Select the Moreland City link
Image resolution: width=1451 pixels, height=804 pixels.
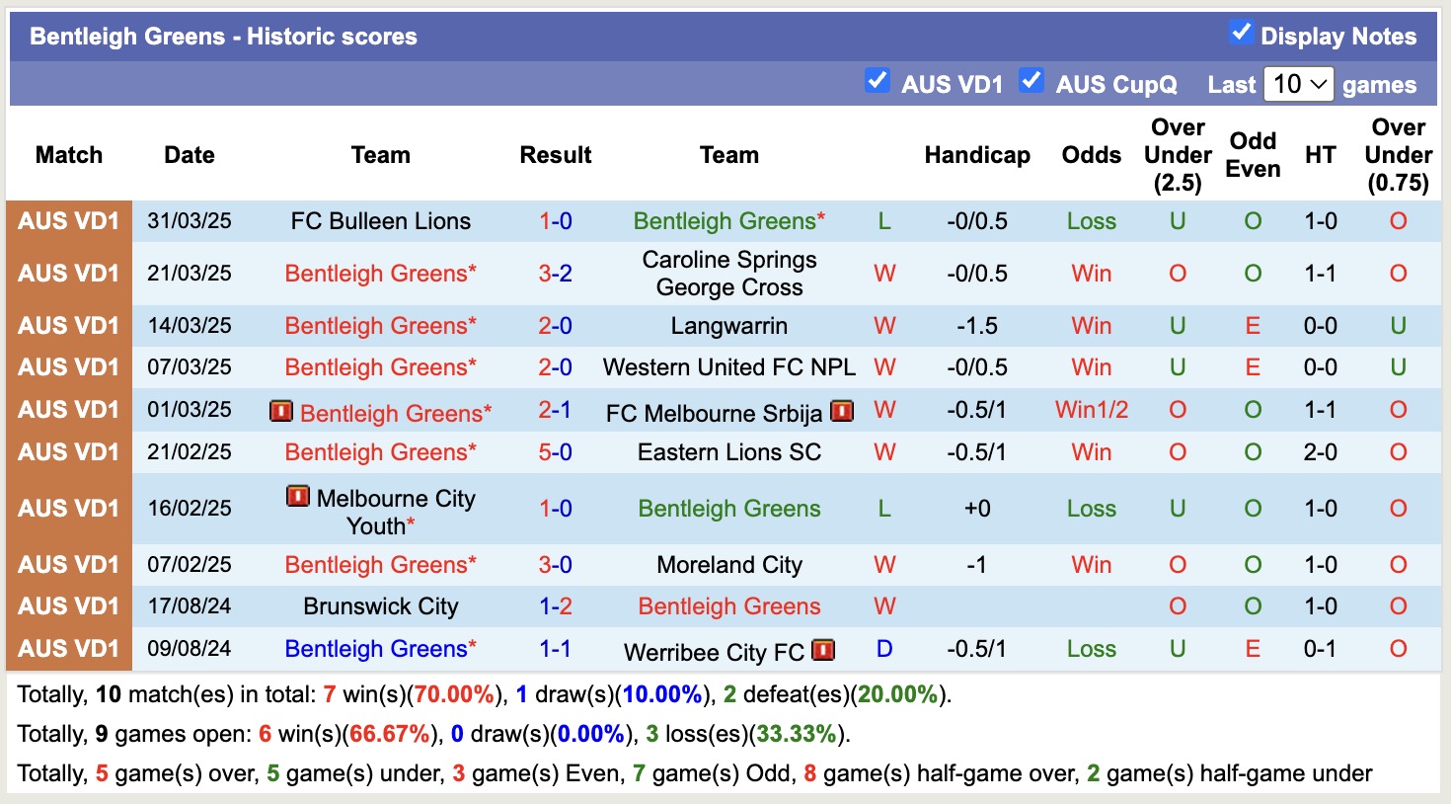[x=728, y=564]
